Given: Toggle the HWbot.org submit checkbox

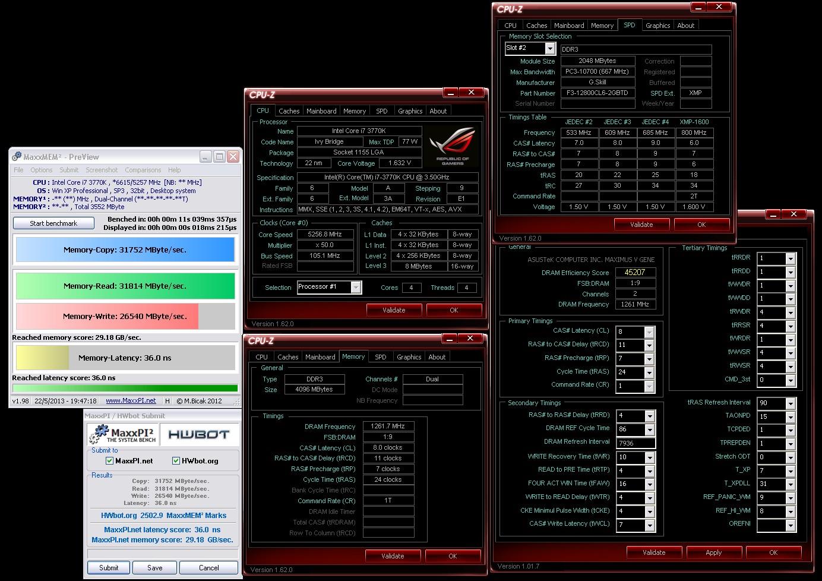Looking at the screenshot, I should coord(176,460).
